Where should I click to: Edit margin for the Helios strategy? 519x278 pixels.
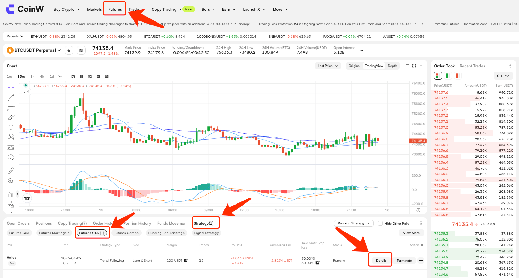tap(186, 261)
